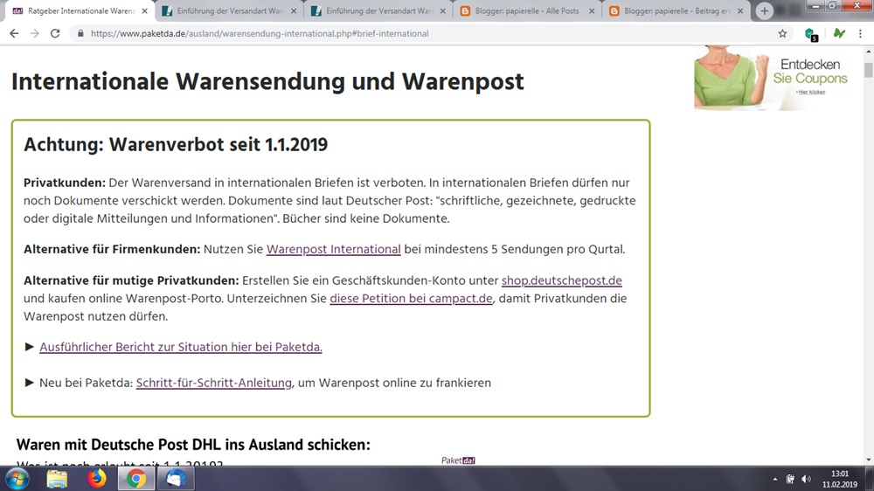
Task: Open the network tray icon
Action: click(790, 480)
